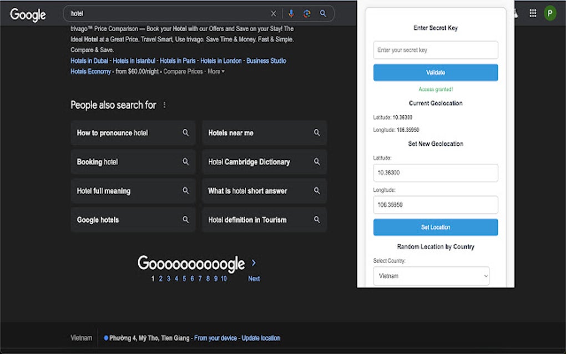
Task: Go to results page 2
Action: click(161, 279)
